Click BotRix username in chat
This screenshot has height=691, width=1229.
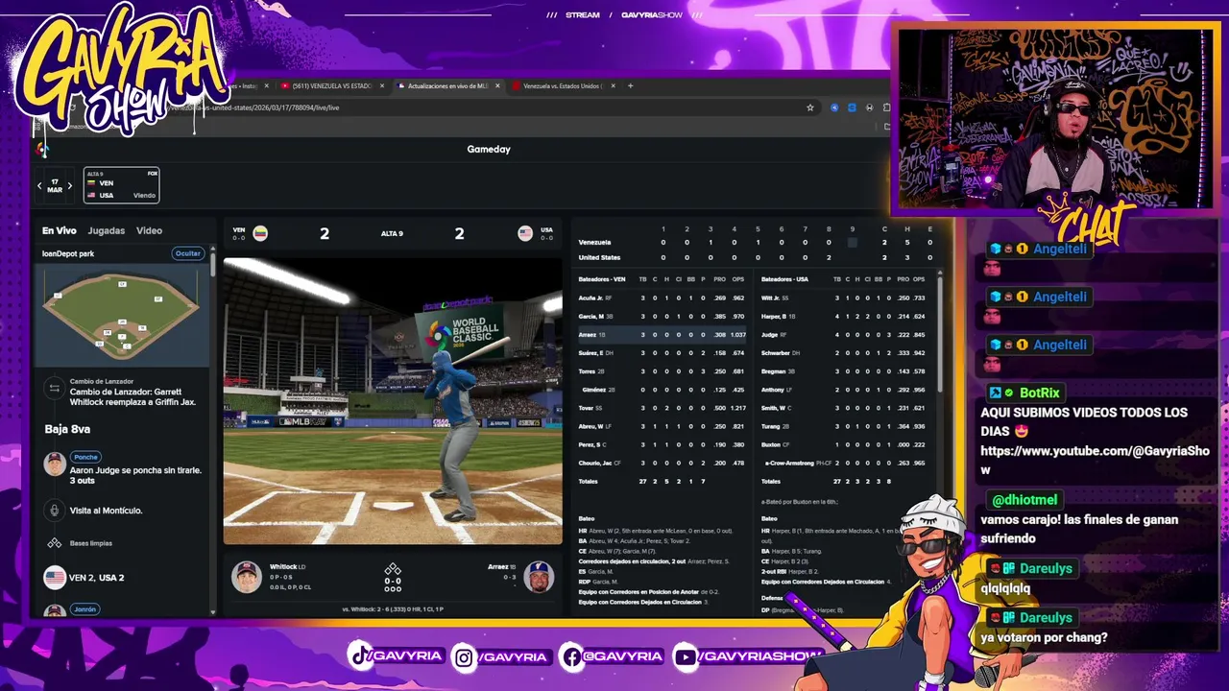[1040, 393]
